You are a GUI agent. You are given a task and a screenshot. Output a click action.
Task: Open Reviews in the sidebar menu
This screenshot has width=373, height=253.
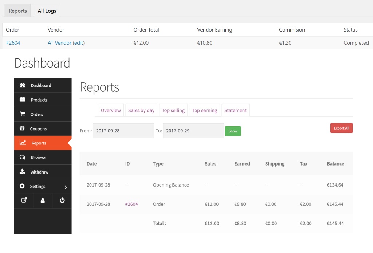[43, 158]
